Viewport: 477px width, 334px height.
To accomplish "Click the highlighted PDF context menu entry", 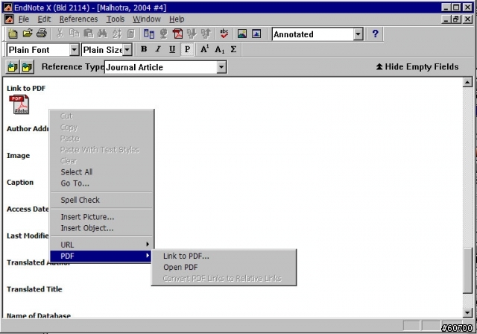I will point(101,256).
